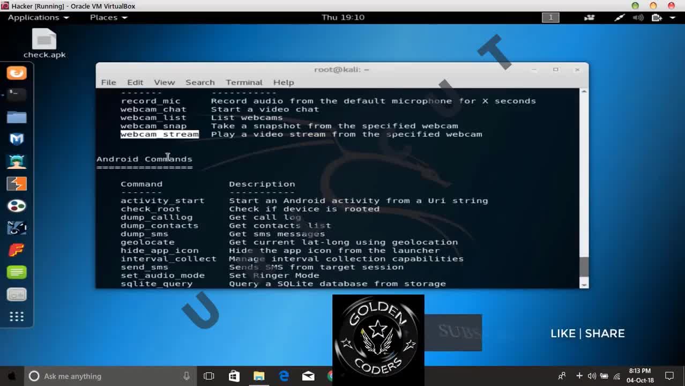Open the round three-dots icon in dock
The width and height of the screenshot is (685, 386).
[x=17, y=206]
